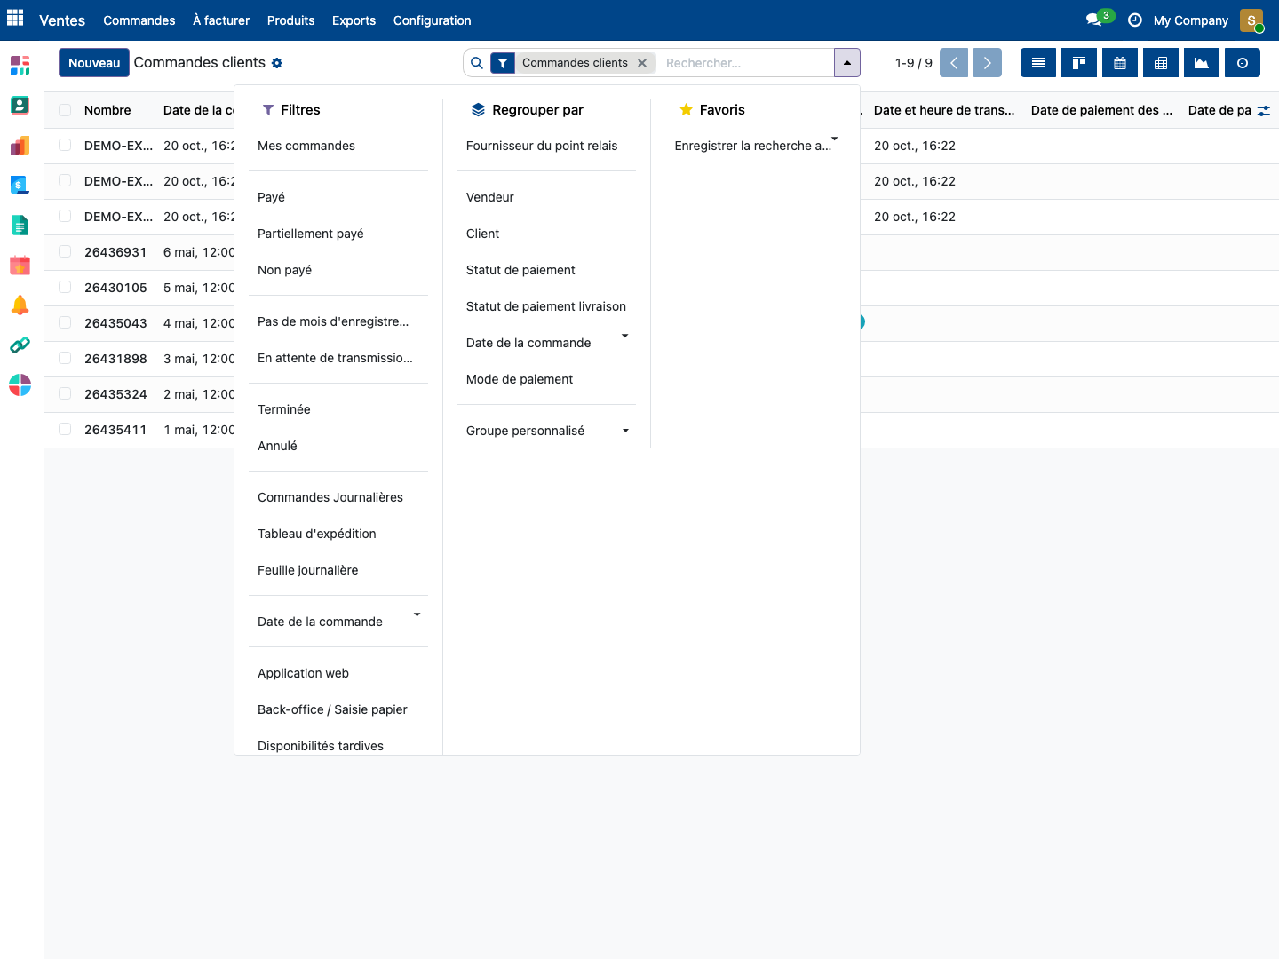Switch to the calendar view
This screenshot has height=959, width=1279.
[x=1120, y=63]
